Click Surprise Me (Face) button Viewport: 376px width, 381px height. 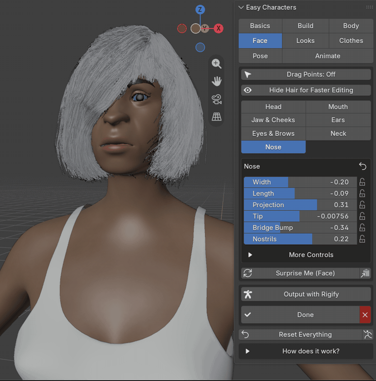coord(300,273)
